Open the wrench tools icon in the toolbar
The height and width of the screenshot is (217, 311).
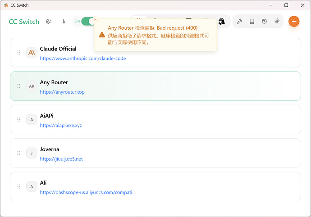[x=240, y=22]
